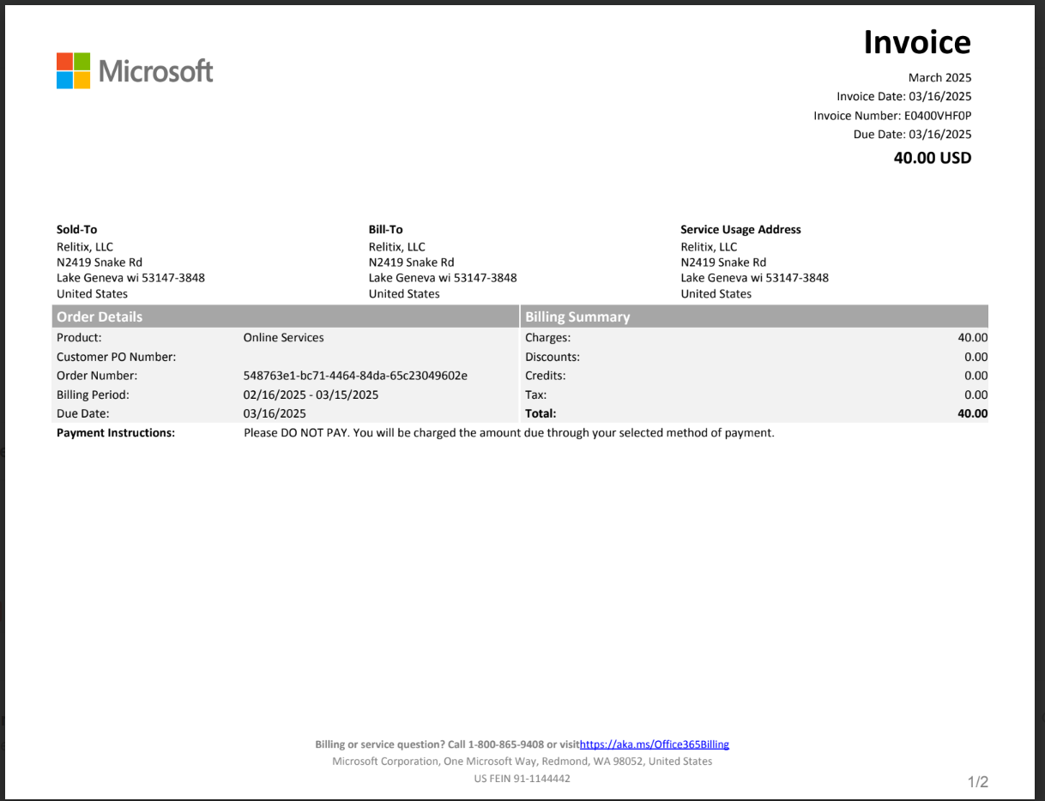Click the bold Total amount 40.00
Screen dimensions: 1045x801
tap(973, 413)
